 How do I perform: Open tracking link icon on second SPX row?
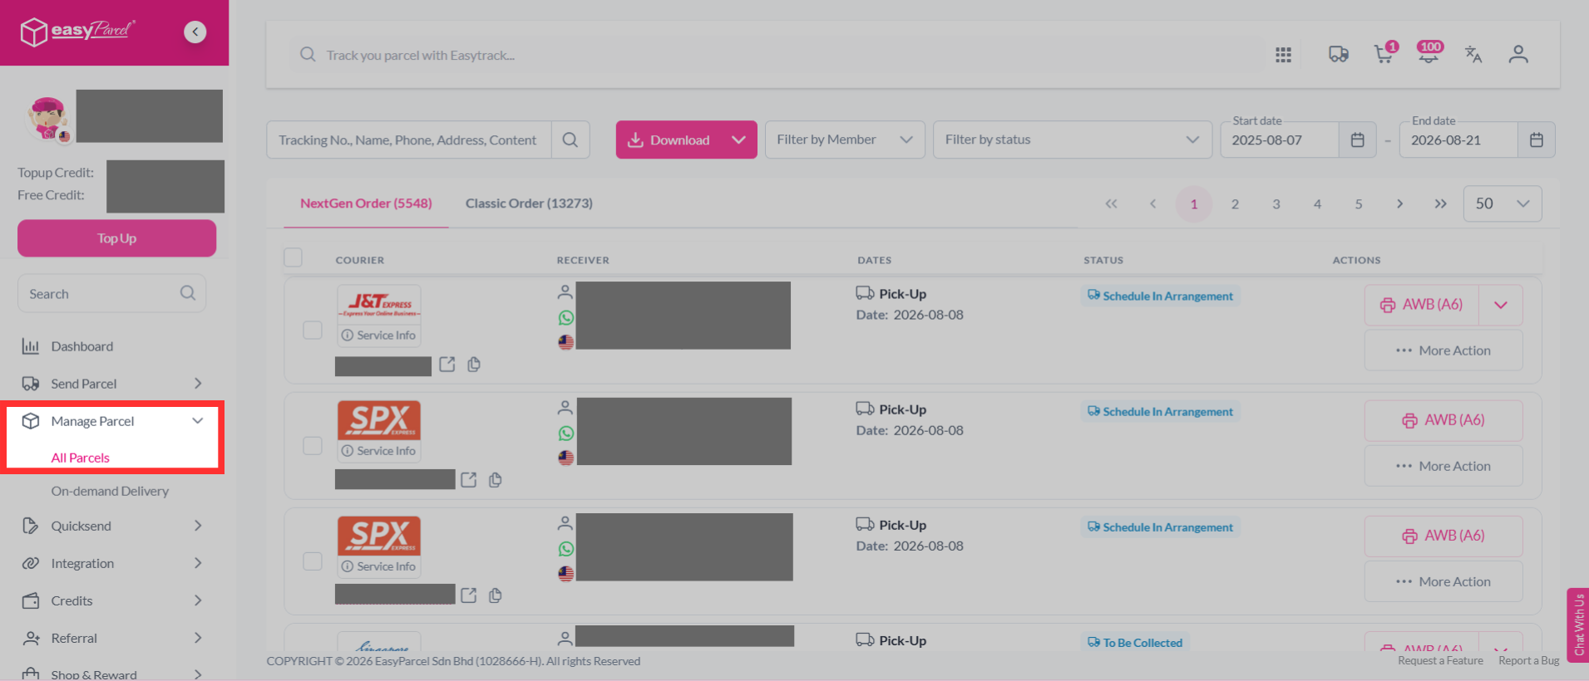click(469, 595)
